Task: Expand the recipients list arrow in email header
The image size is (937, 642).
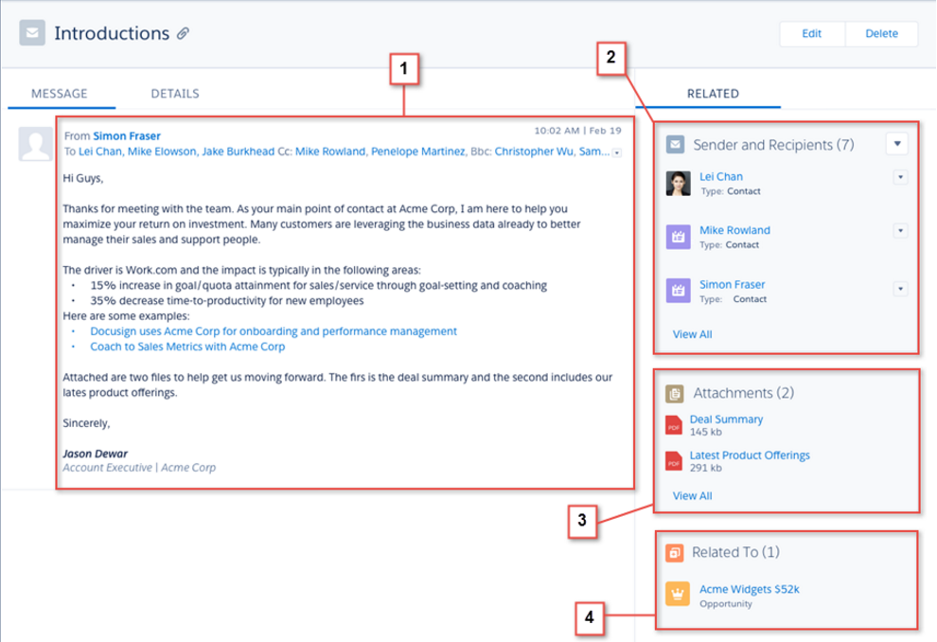Action: click(x=617, y=153)
